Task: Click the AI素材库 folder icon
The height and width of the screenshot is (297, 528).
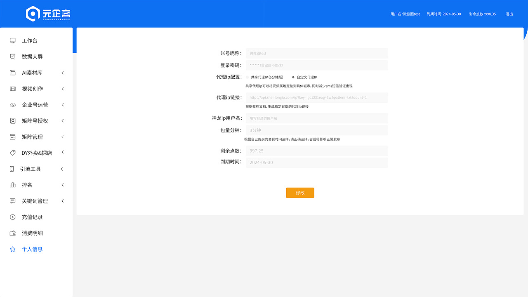Action: [x=12, y=73]
